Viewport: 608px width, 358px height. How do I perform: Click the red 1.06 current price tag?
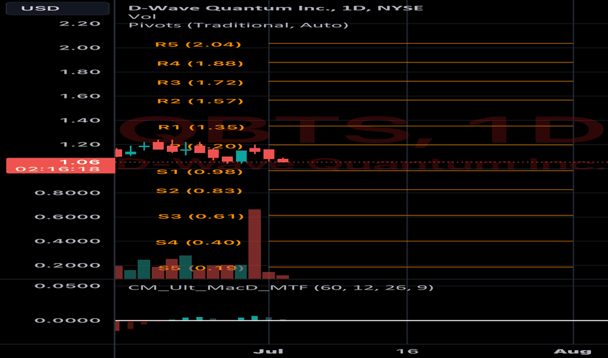tap(61, 165)
